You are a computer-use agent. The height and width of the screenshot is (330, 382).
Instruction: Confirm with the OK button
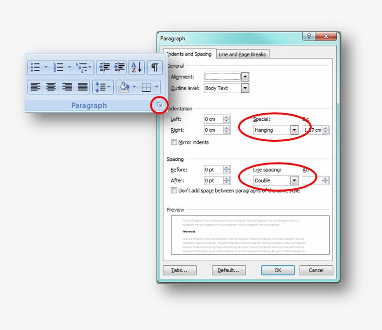tap(278, 270)
